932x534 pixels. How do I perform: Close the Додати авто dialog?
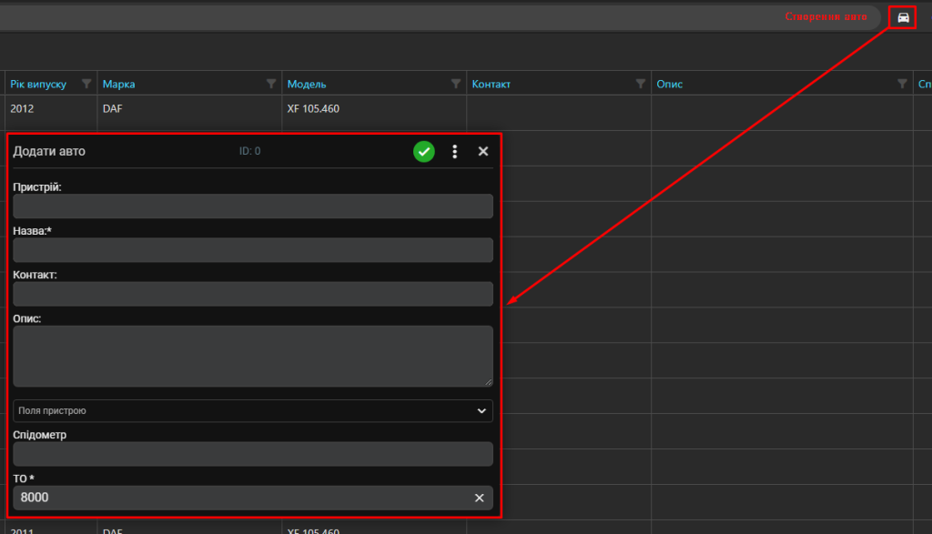pos(483,152)
